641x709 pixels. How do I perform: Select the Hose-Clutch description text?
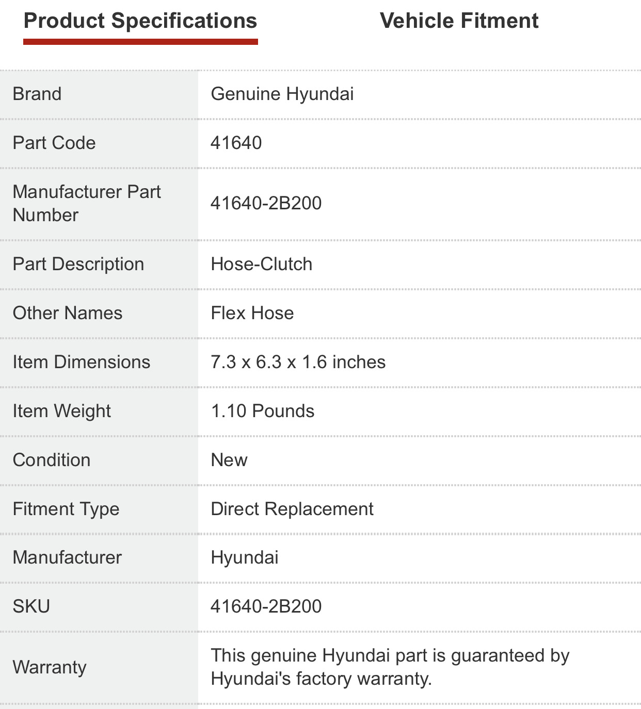click(x=262, y=264)
